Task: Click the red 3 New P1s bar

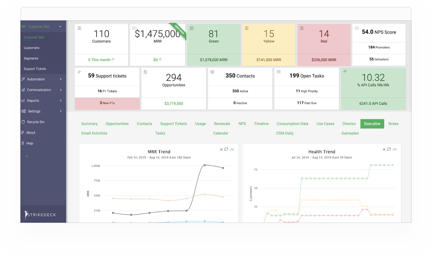Action: [107, 103]
